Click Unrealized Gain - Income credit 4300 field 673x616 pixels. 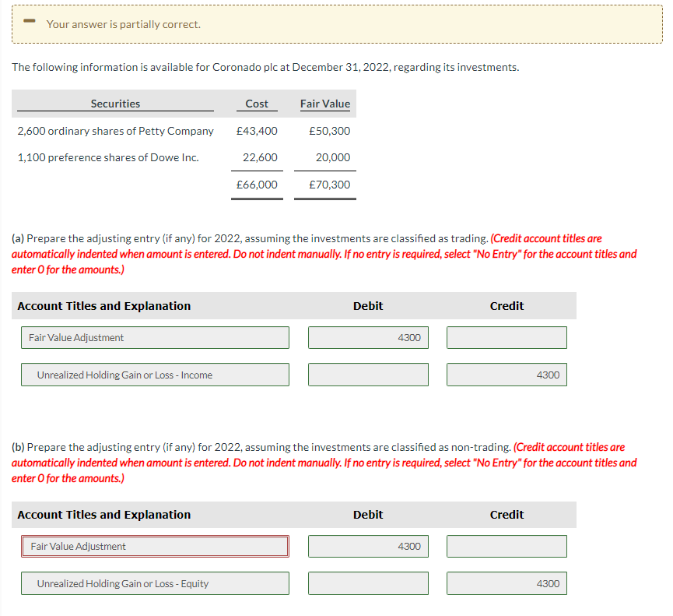coord(507,375)
